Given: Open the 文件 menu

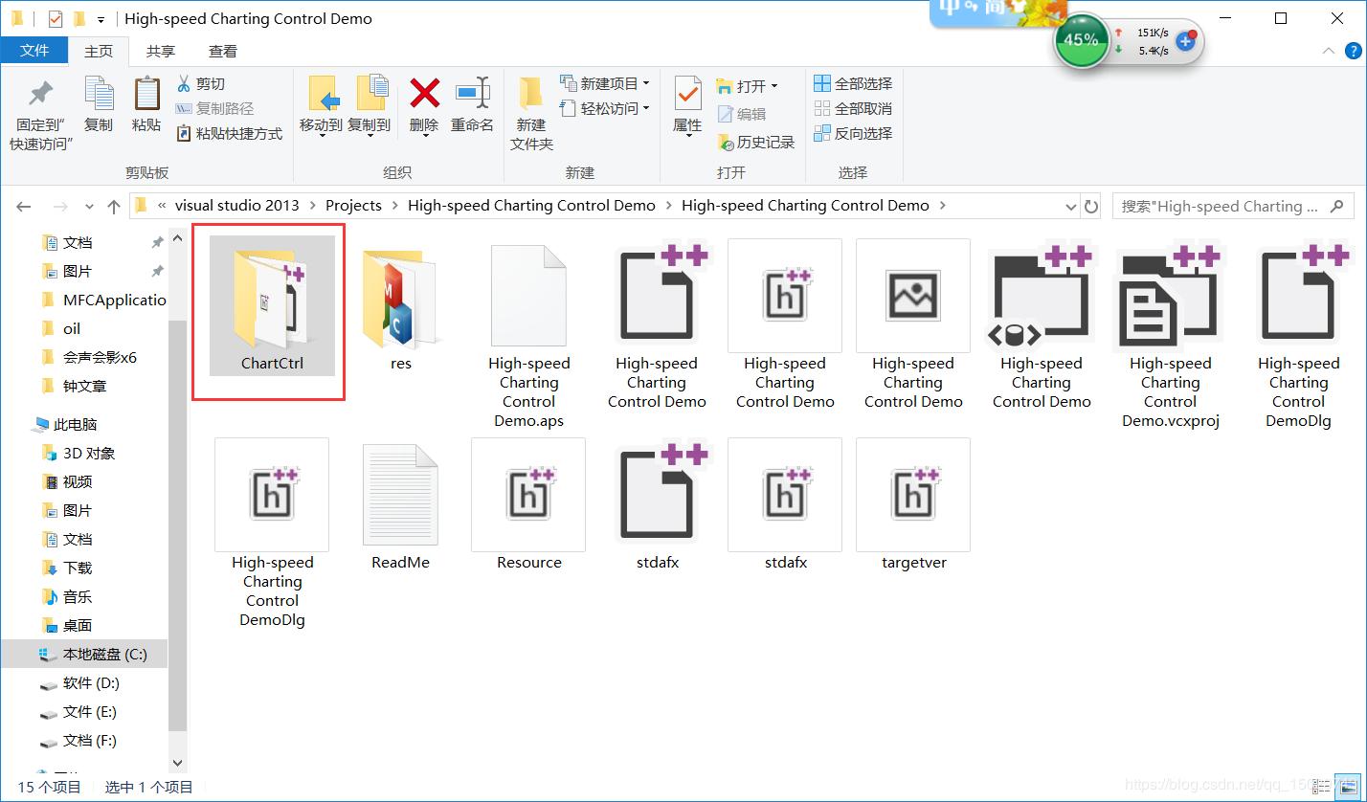Looking at the screenshot, I should [x=34, y=50].
